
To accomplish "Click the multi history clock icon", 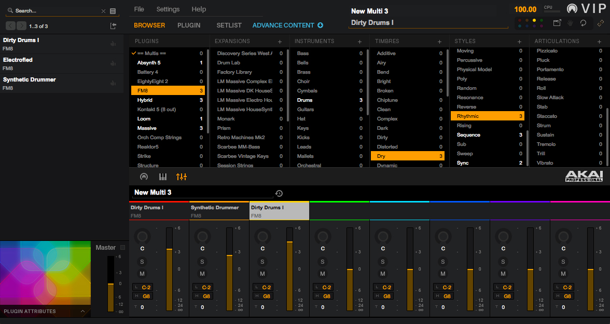I will (279, 193).
